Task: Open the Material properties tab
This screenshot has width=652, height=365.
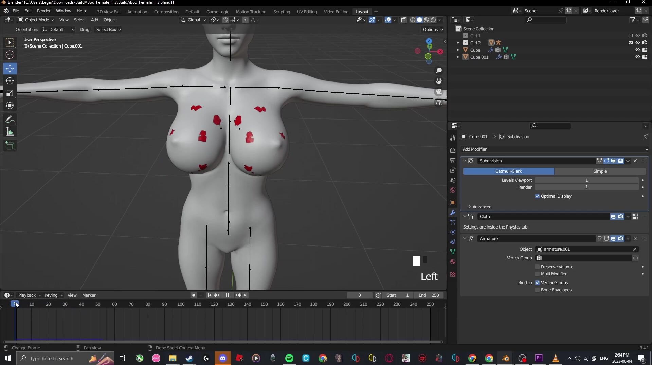Action: click(453, 262)
